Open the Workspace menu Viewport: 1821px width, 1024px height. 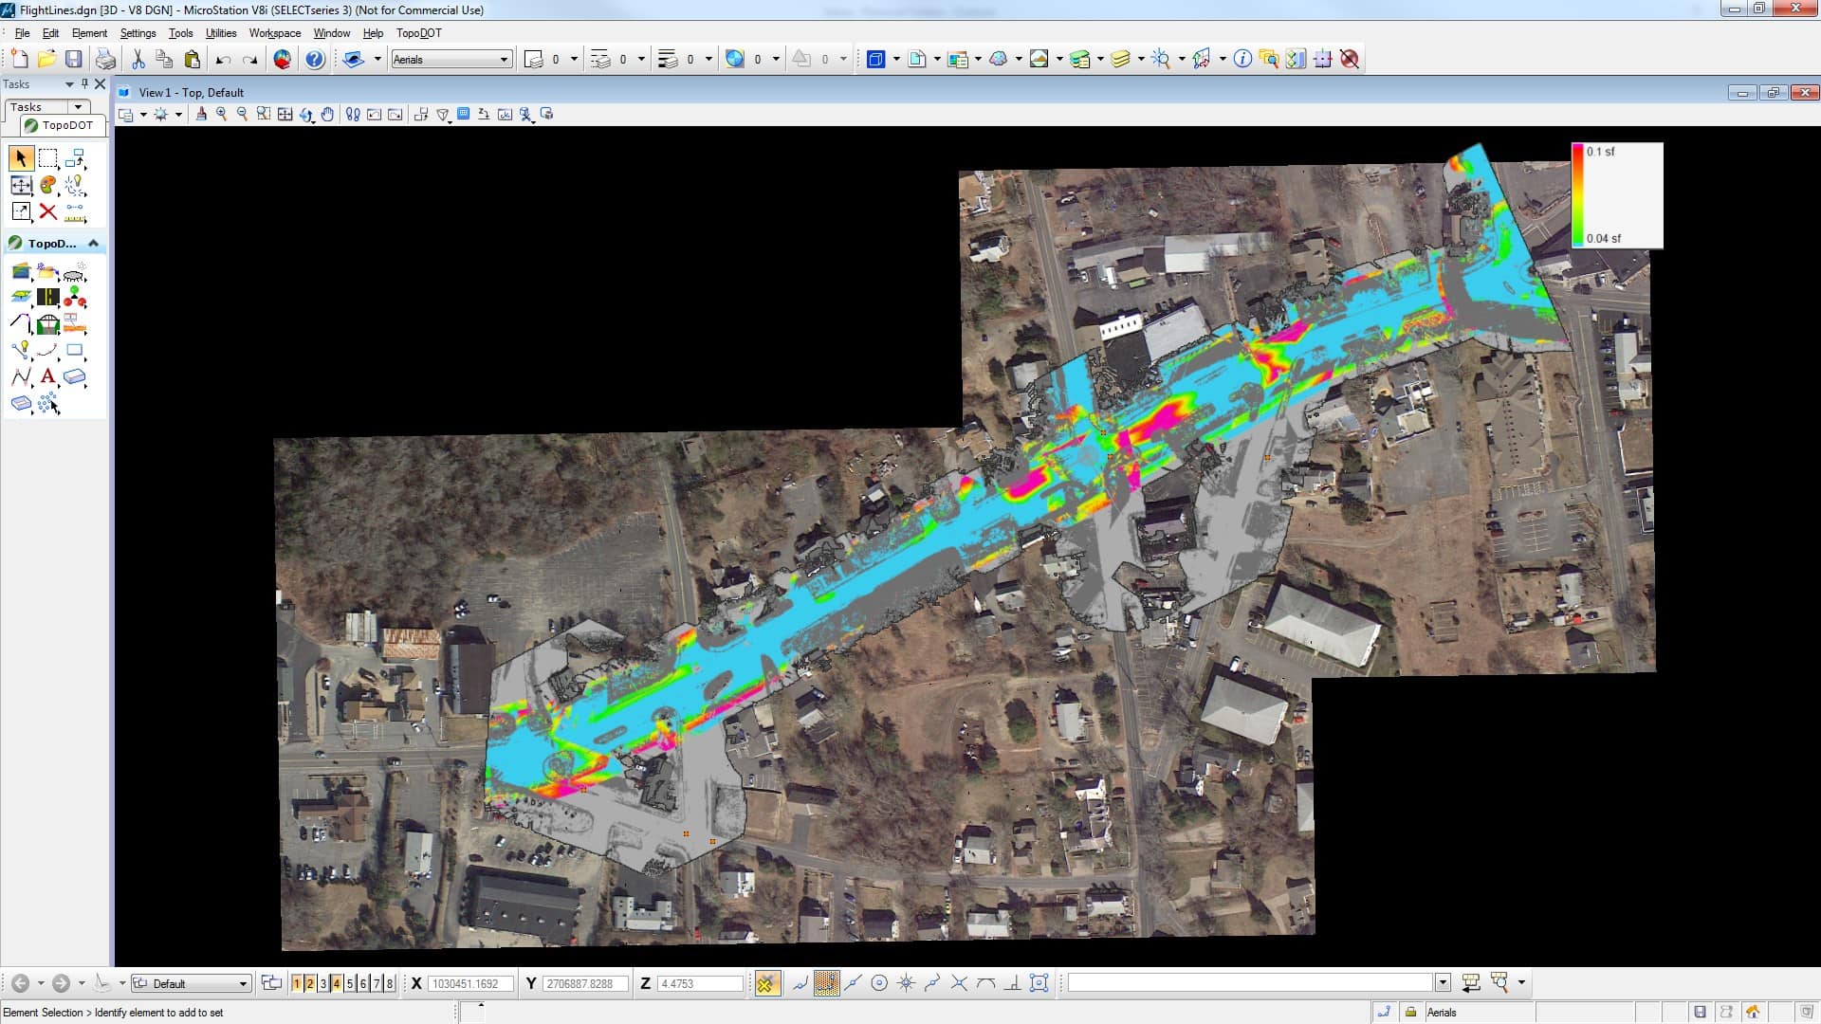pyautogui.click(x=274, y=33)
